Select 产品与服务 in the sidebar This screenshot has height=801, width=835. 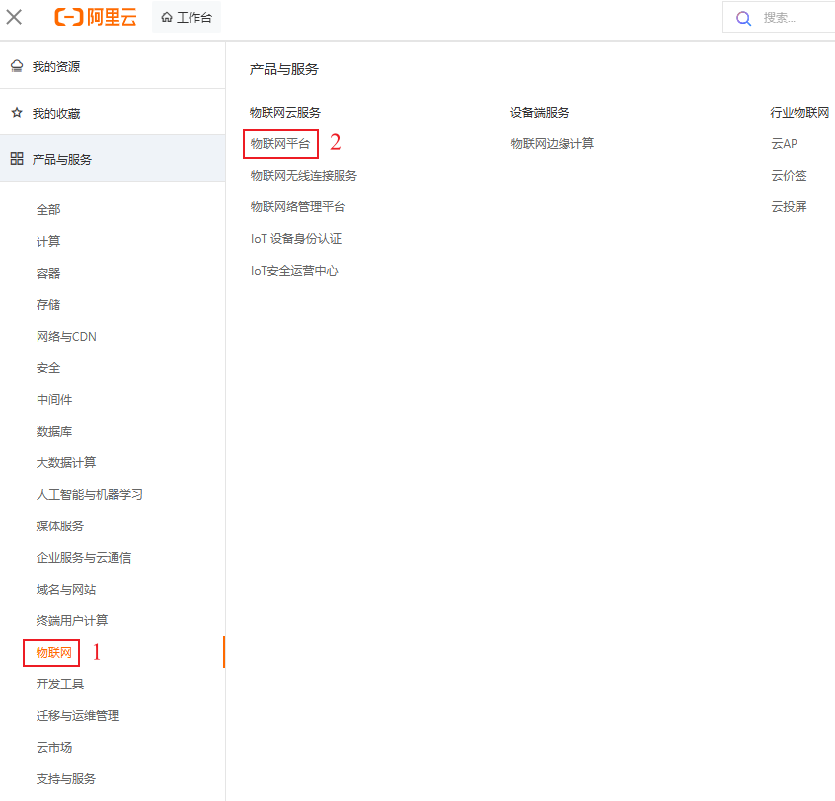coord(113,159)
